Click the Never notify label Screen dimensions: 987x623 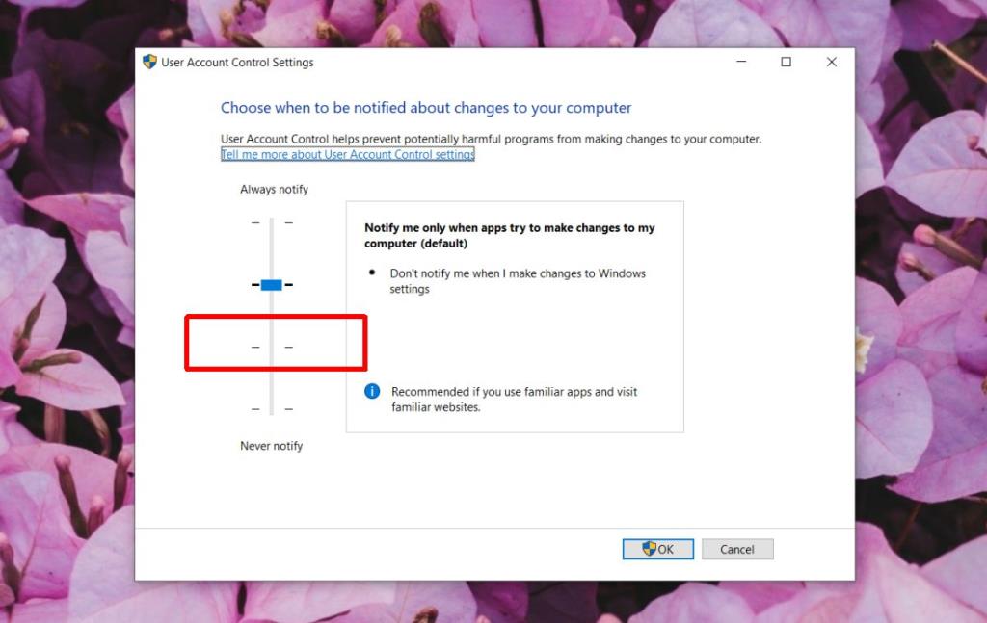pos(271,445)
